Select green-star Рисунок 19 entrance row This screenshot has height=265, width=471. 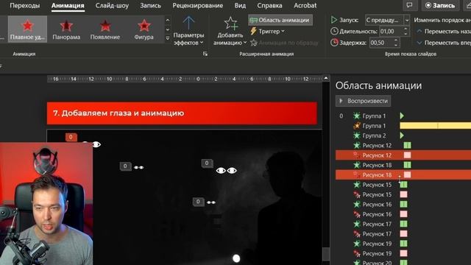coord(403,244)
